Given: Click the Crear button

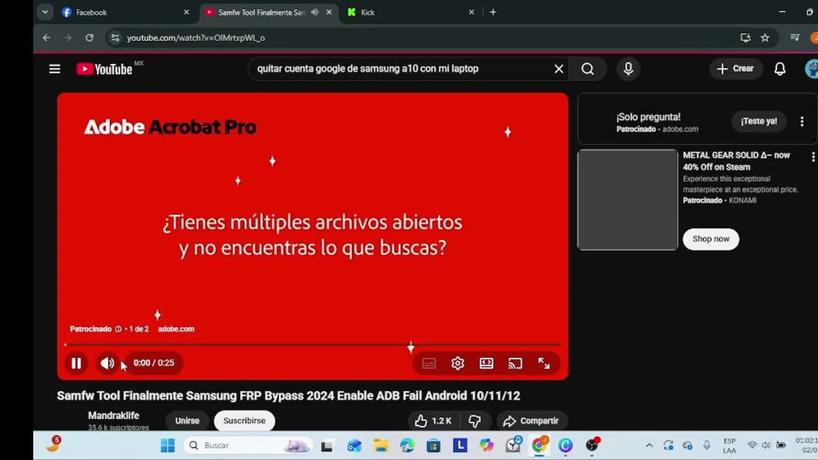Looking at the screenshot, I should 736,69.
